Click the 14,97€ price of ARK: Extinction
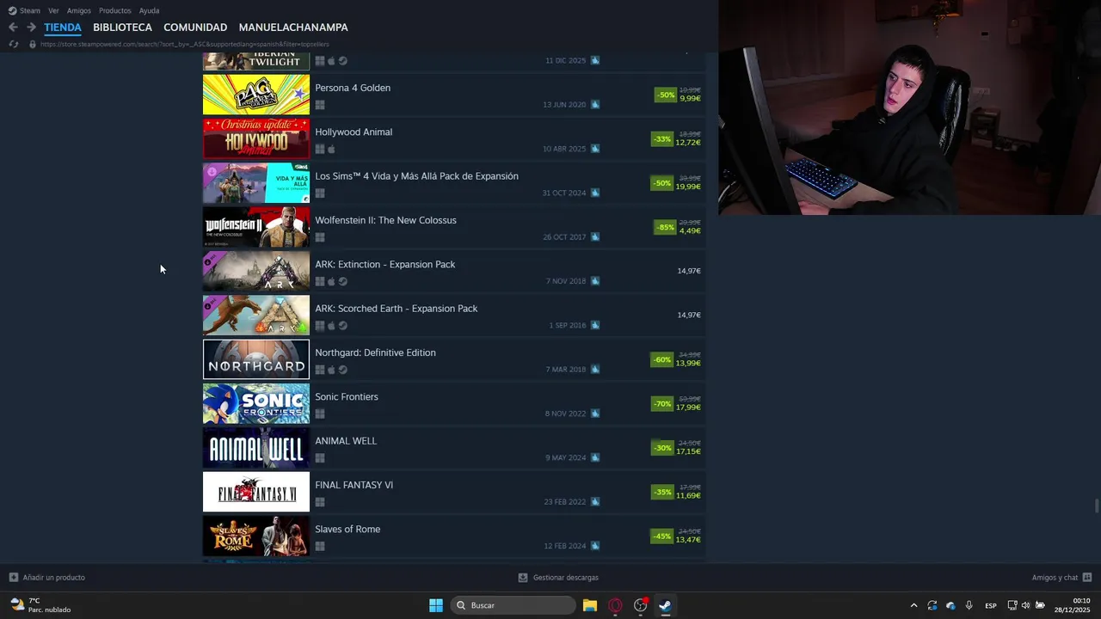 coord(689,271)
